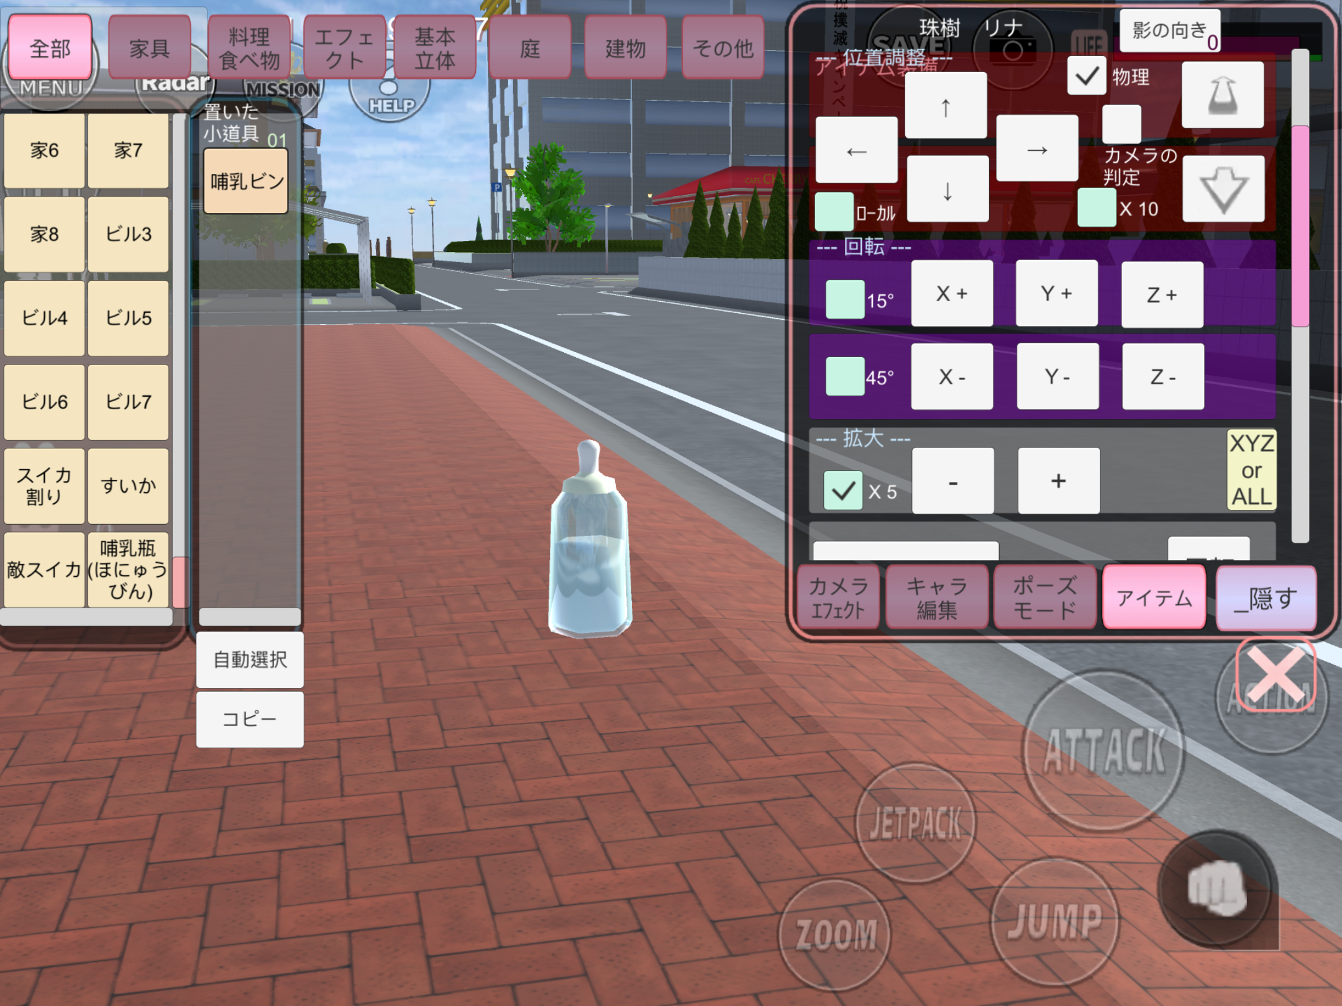The height and width of the screenshot is (1006, 1342).
Task: Toggle the X 5 scale checkbox
Action: [x=842, y=491]
